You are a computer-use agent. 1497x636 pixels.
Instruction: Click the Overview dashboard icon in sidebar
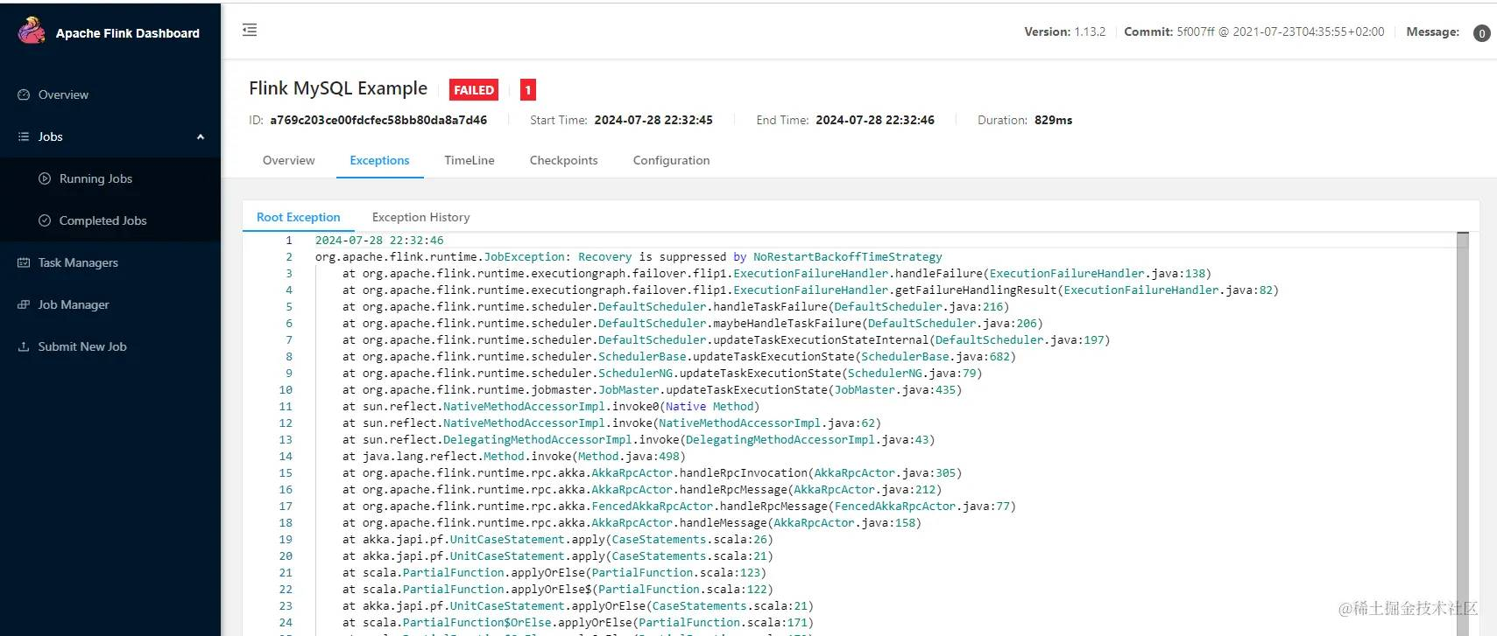coord(24,94)
